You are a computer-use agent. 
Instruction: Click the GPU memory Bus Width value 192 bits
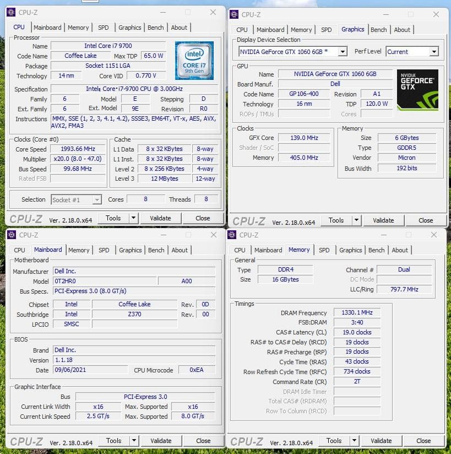click(407, 168)
